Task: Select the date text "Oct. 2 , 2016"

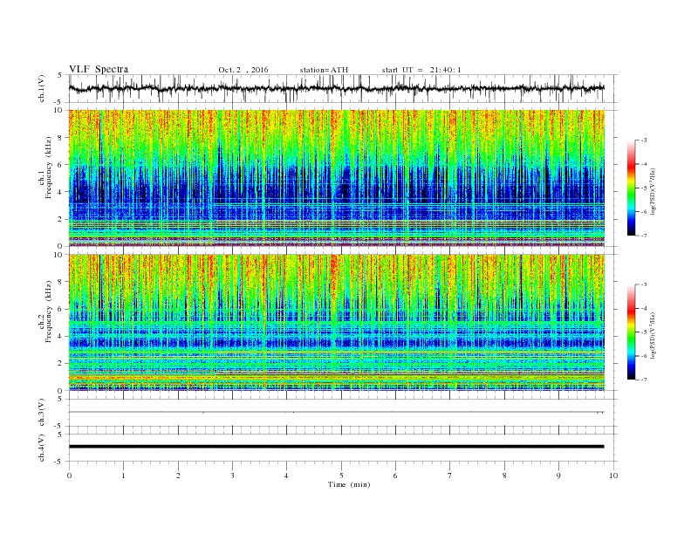Action: [243, 70]
